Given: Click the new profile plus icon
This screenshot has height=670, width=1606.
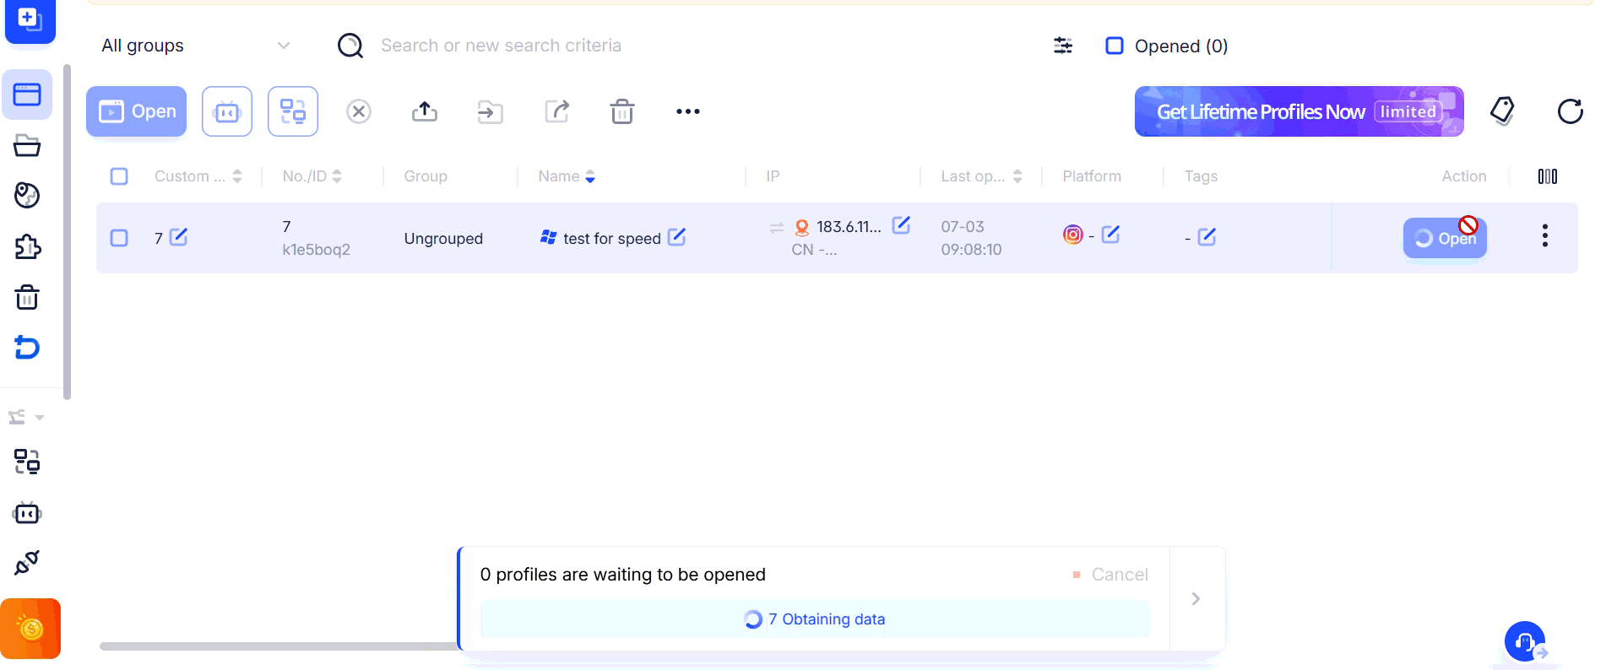Looking at the screenshot, I should (x=30, y=20).
